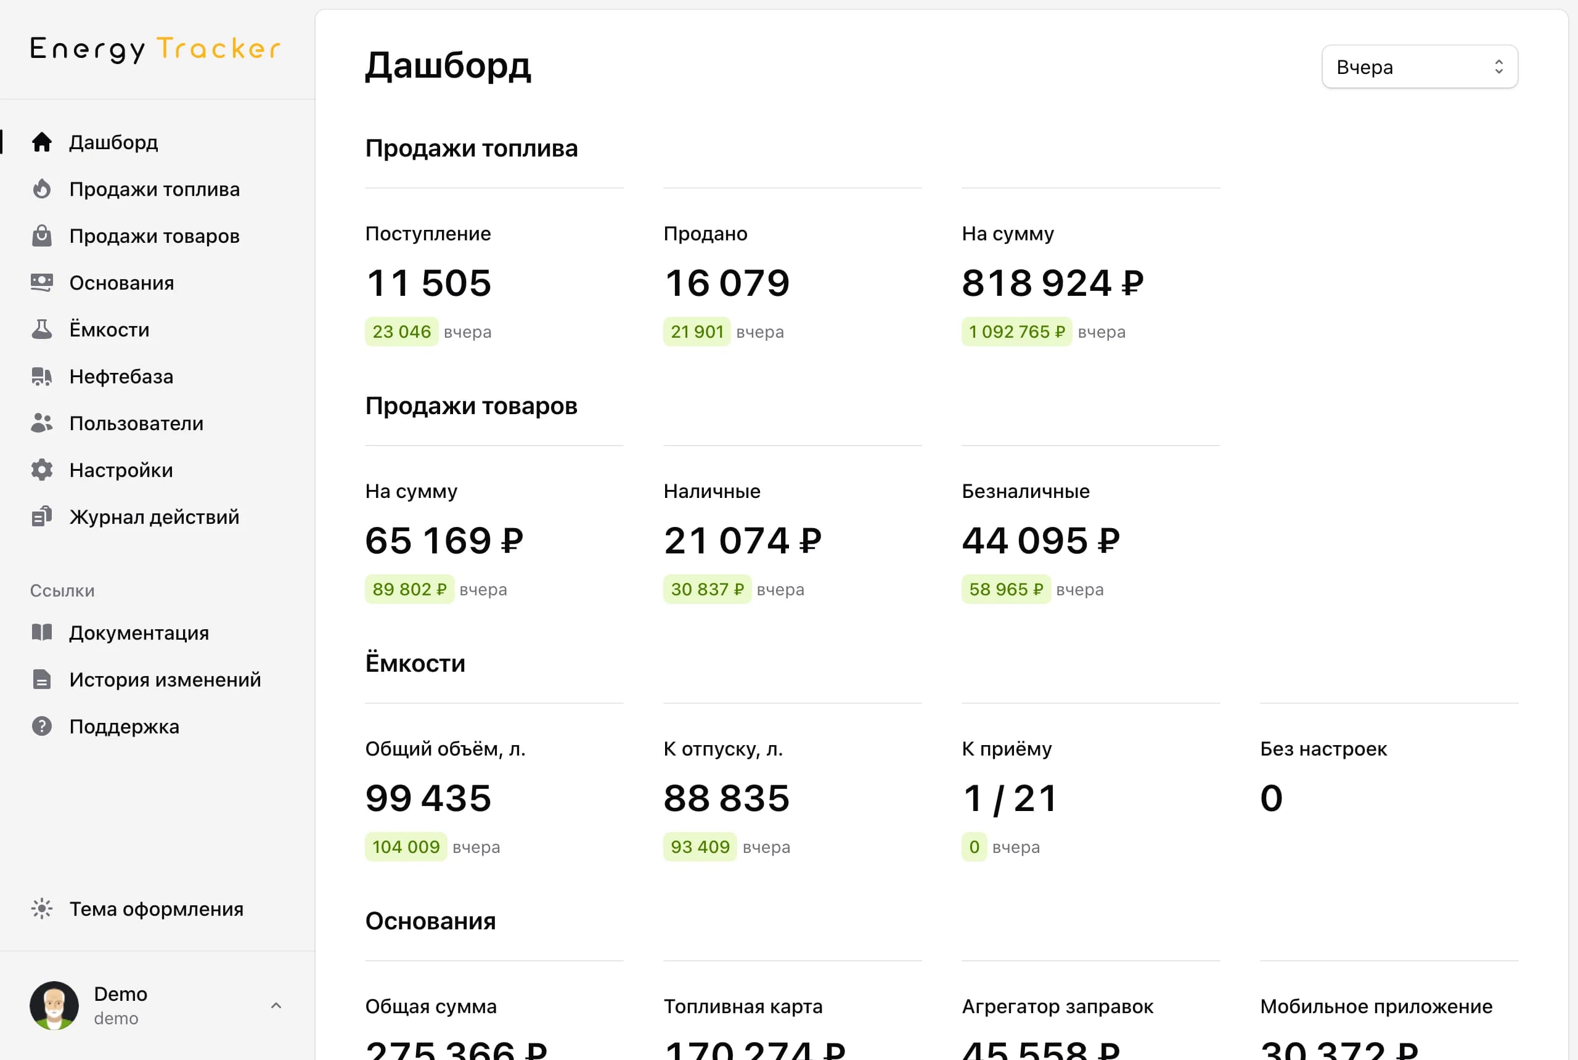
Task: Click the money icon beside Основания
Action: (42, 283)
